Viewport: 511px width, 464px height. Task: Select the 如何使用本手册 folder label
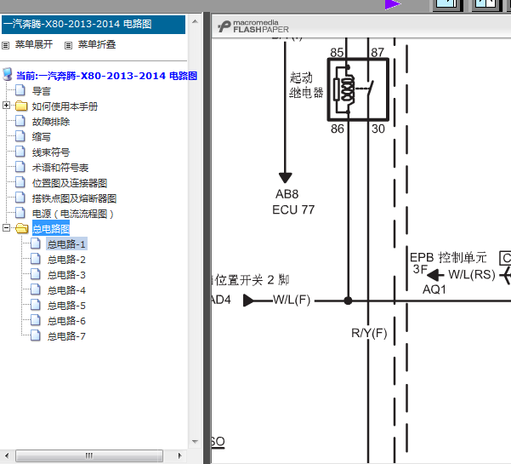pos(65,106)
